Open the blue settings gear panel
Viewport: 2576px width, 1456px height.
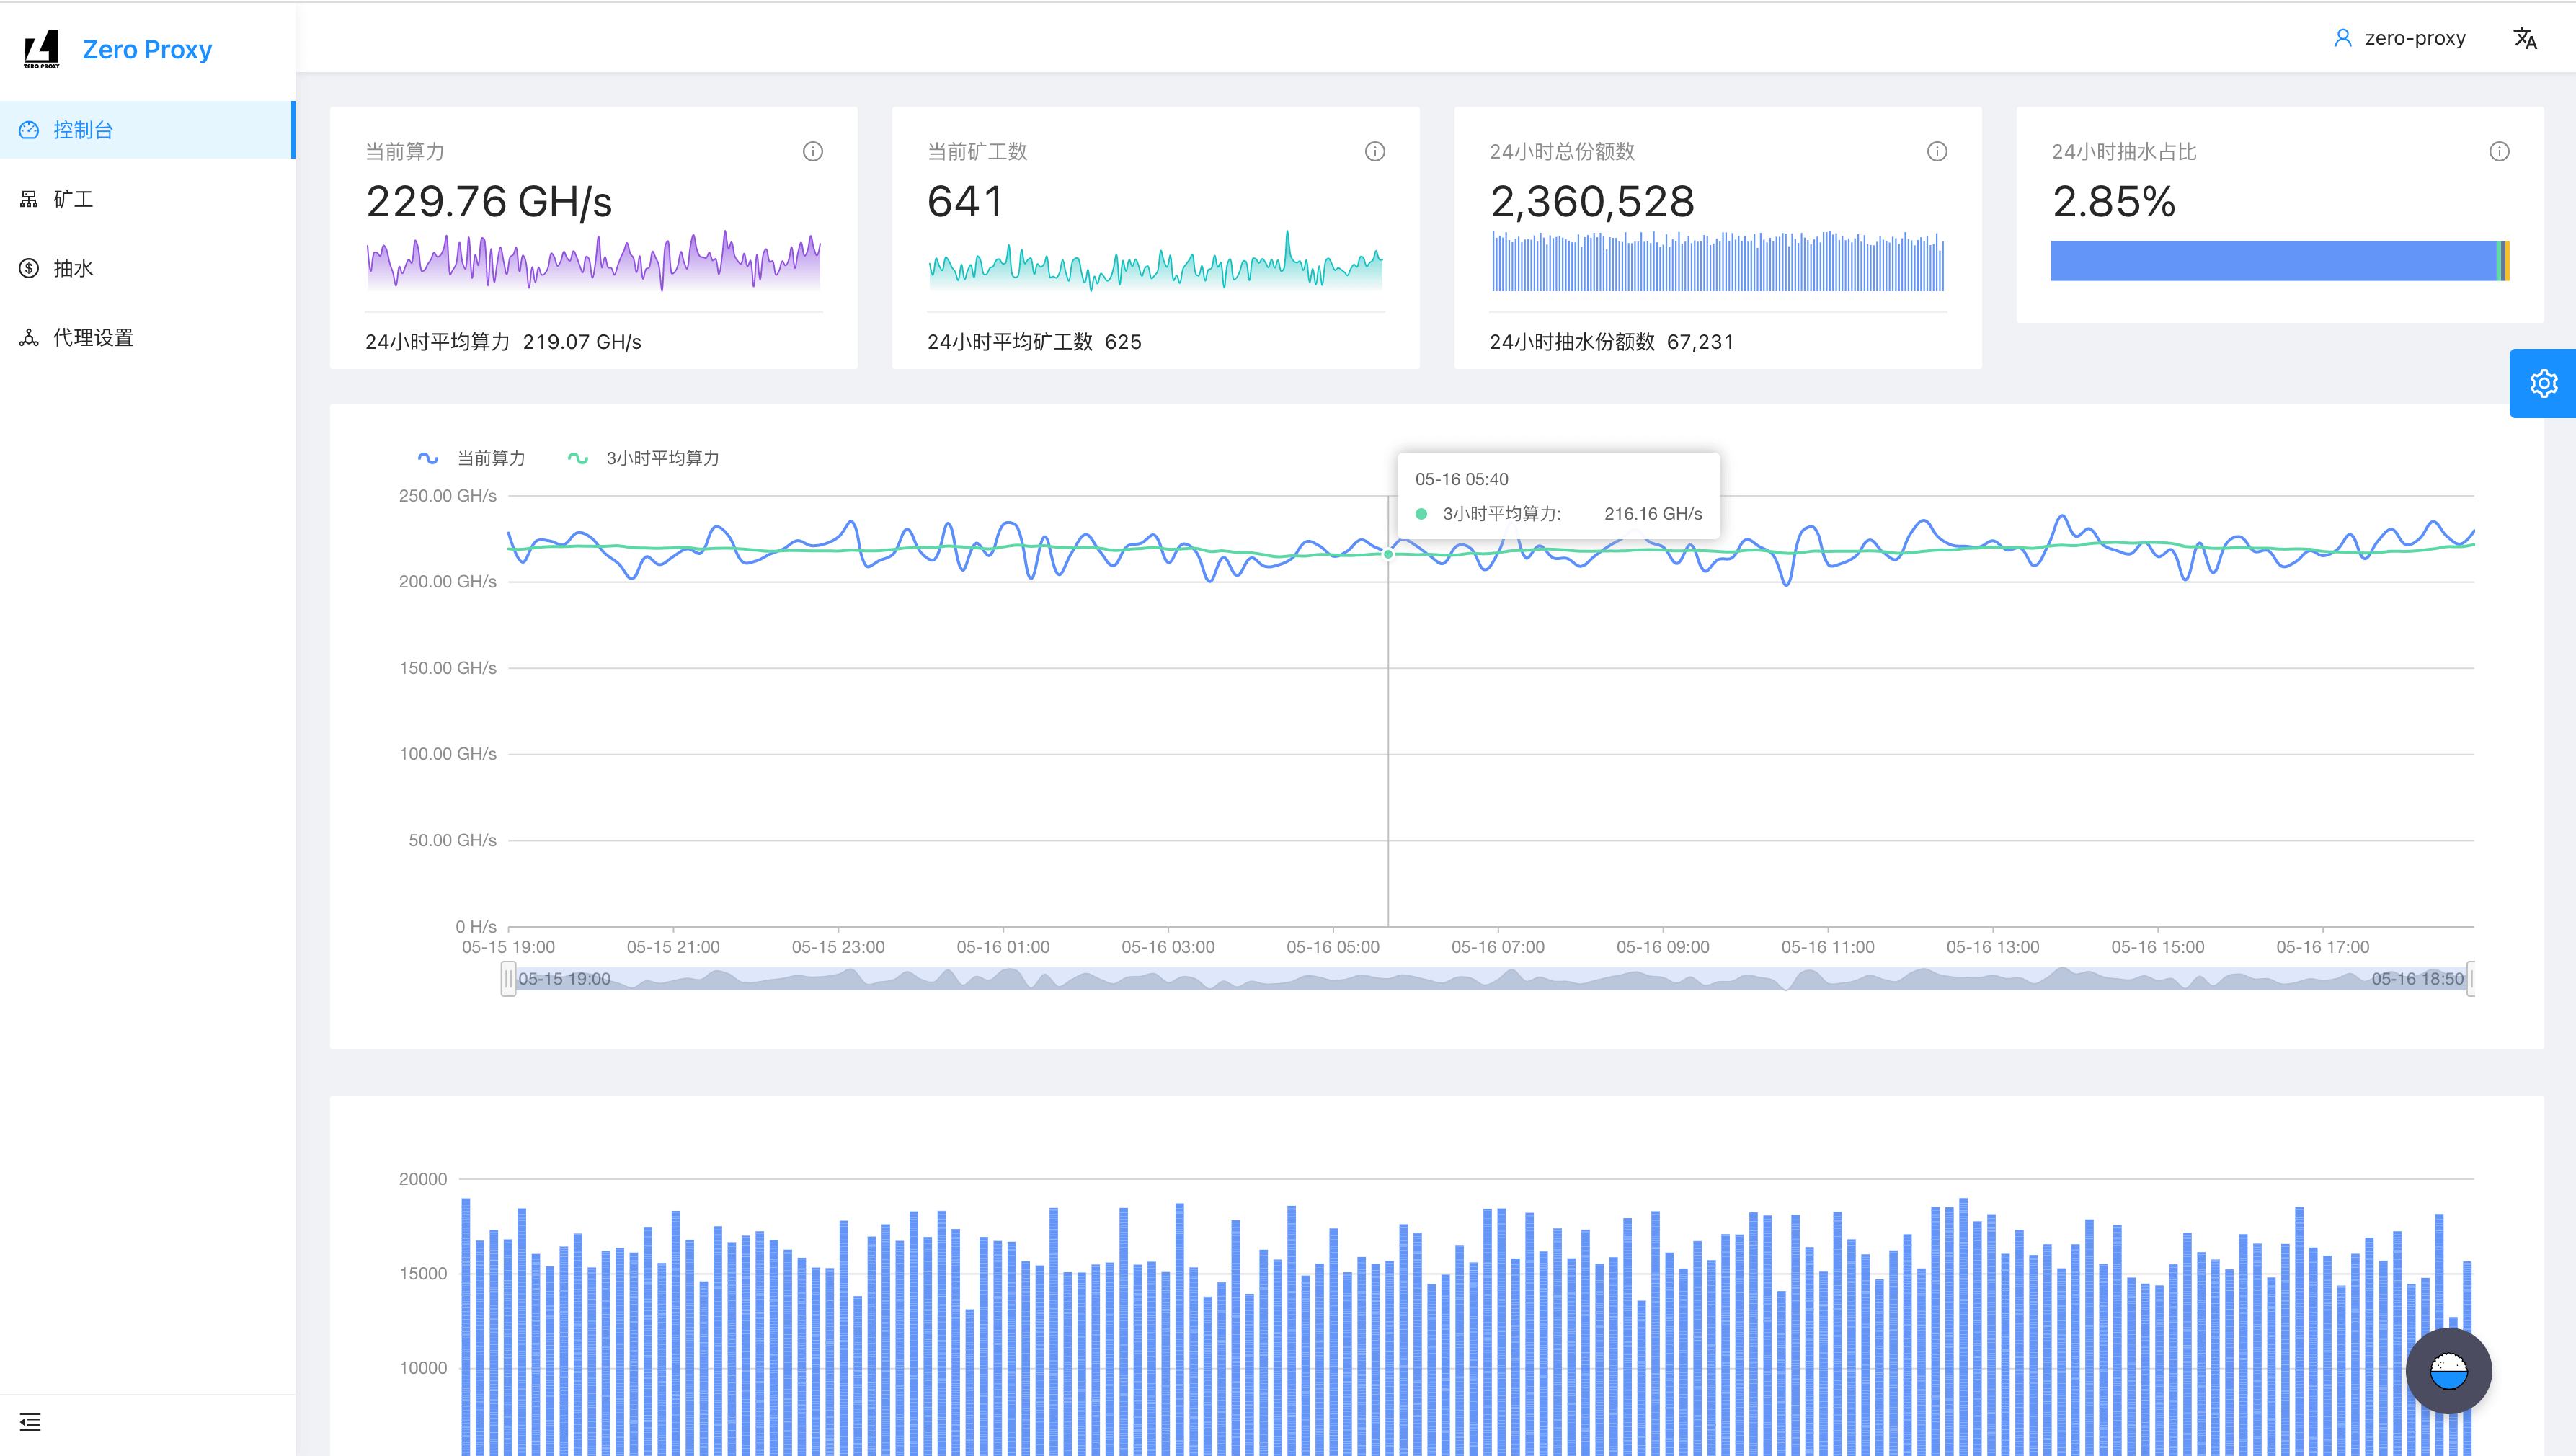tap(2543, 383)
